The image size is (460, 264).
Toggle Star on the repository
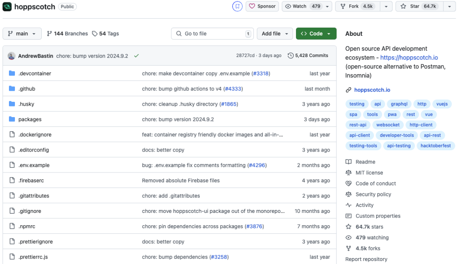(420, 6)
